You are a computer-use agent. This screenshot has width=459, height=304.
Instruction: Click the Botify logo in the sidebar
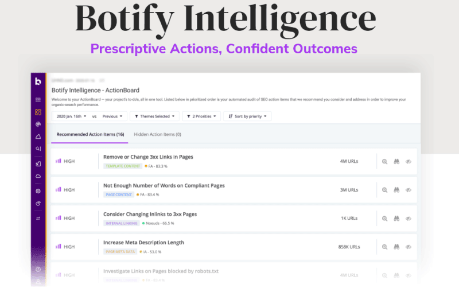(38, 81)
